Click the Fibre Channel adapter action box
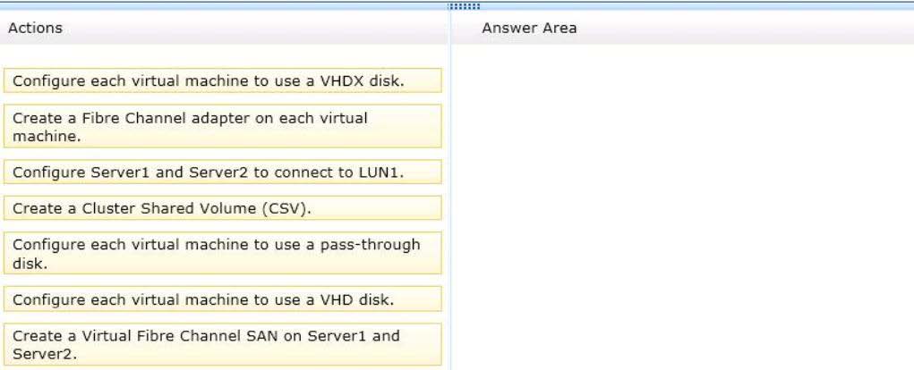This screenshot has width=914, height=370. click(222, 126)
